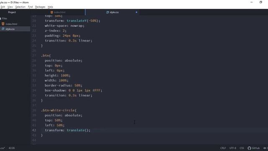Collapse the Files root folder
Viewport: 268px width, 151px height.
tap(5, 18)
